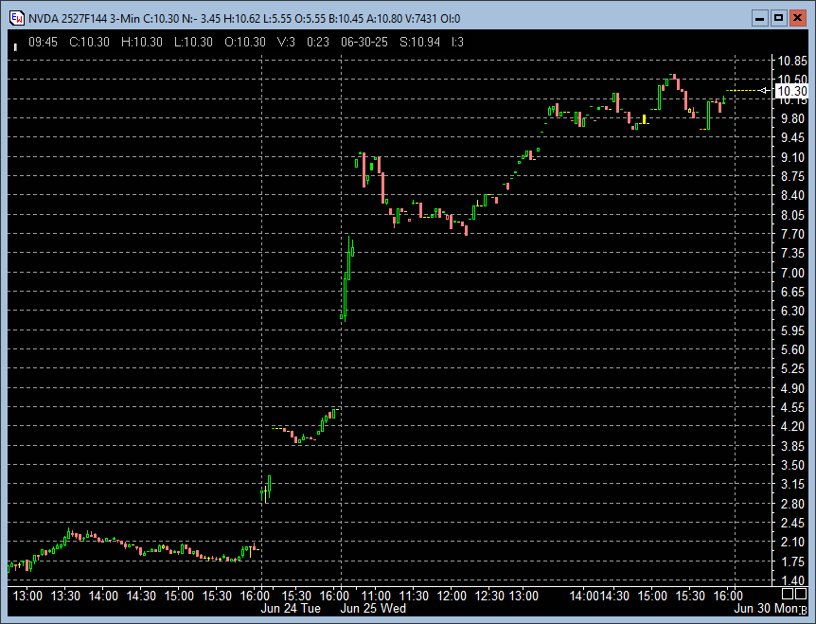
Task: Minimize the NVDA chart window
Action: (x=760, y=18)
